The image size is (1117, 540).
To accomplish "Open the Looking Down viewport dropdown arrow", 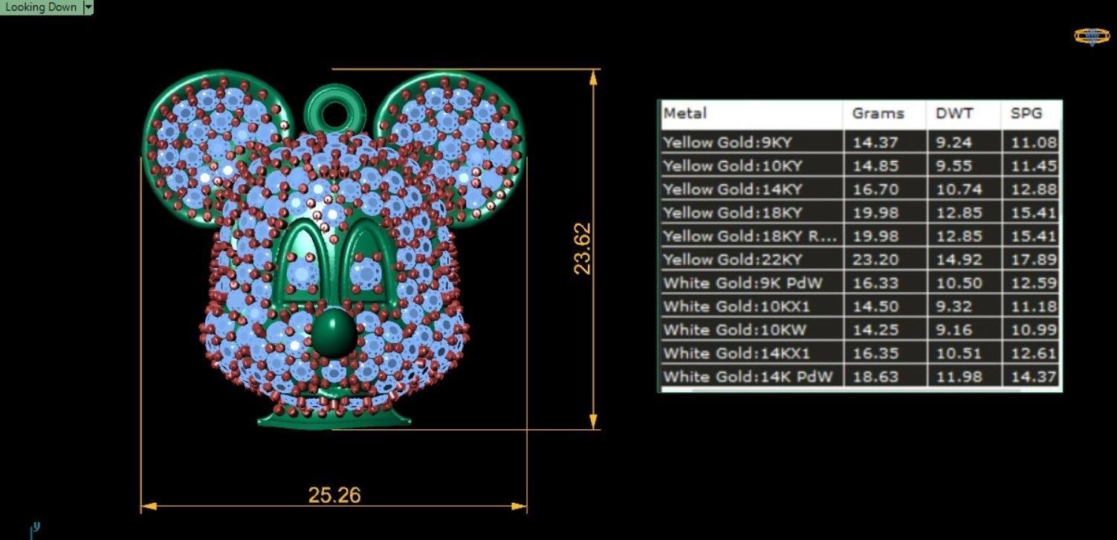I will point(88,7).
